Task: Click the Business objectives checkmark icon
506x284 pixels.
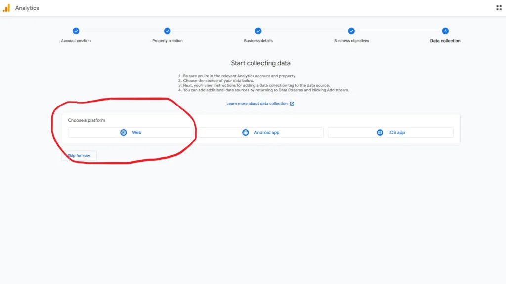Action: click(351, 30)
